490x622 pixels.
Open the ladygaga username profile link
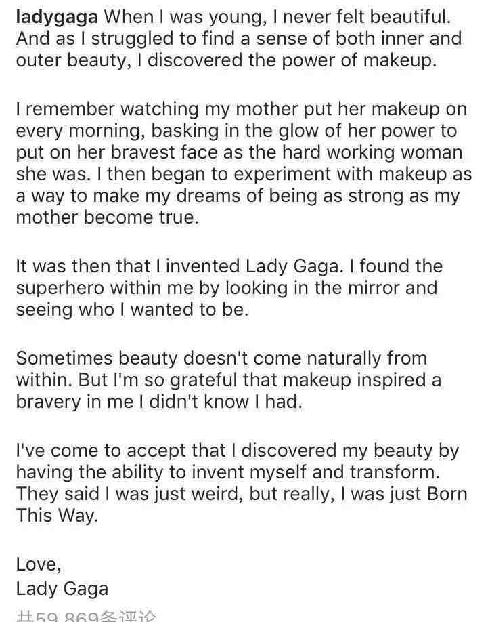[x=57, y=18]
